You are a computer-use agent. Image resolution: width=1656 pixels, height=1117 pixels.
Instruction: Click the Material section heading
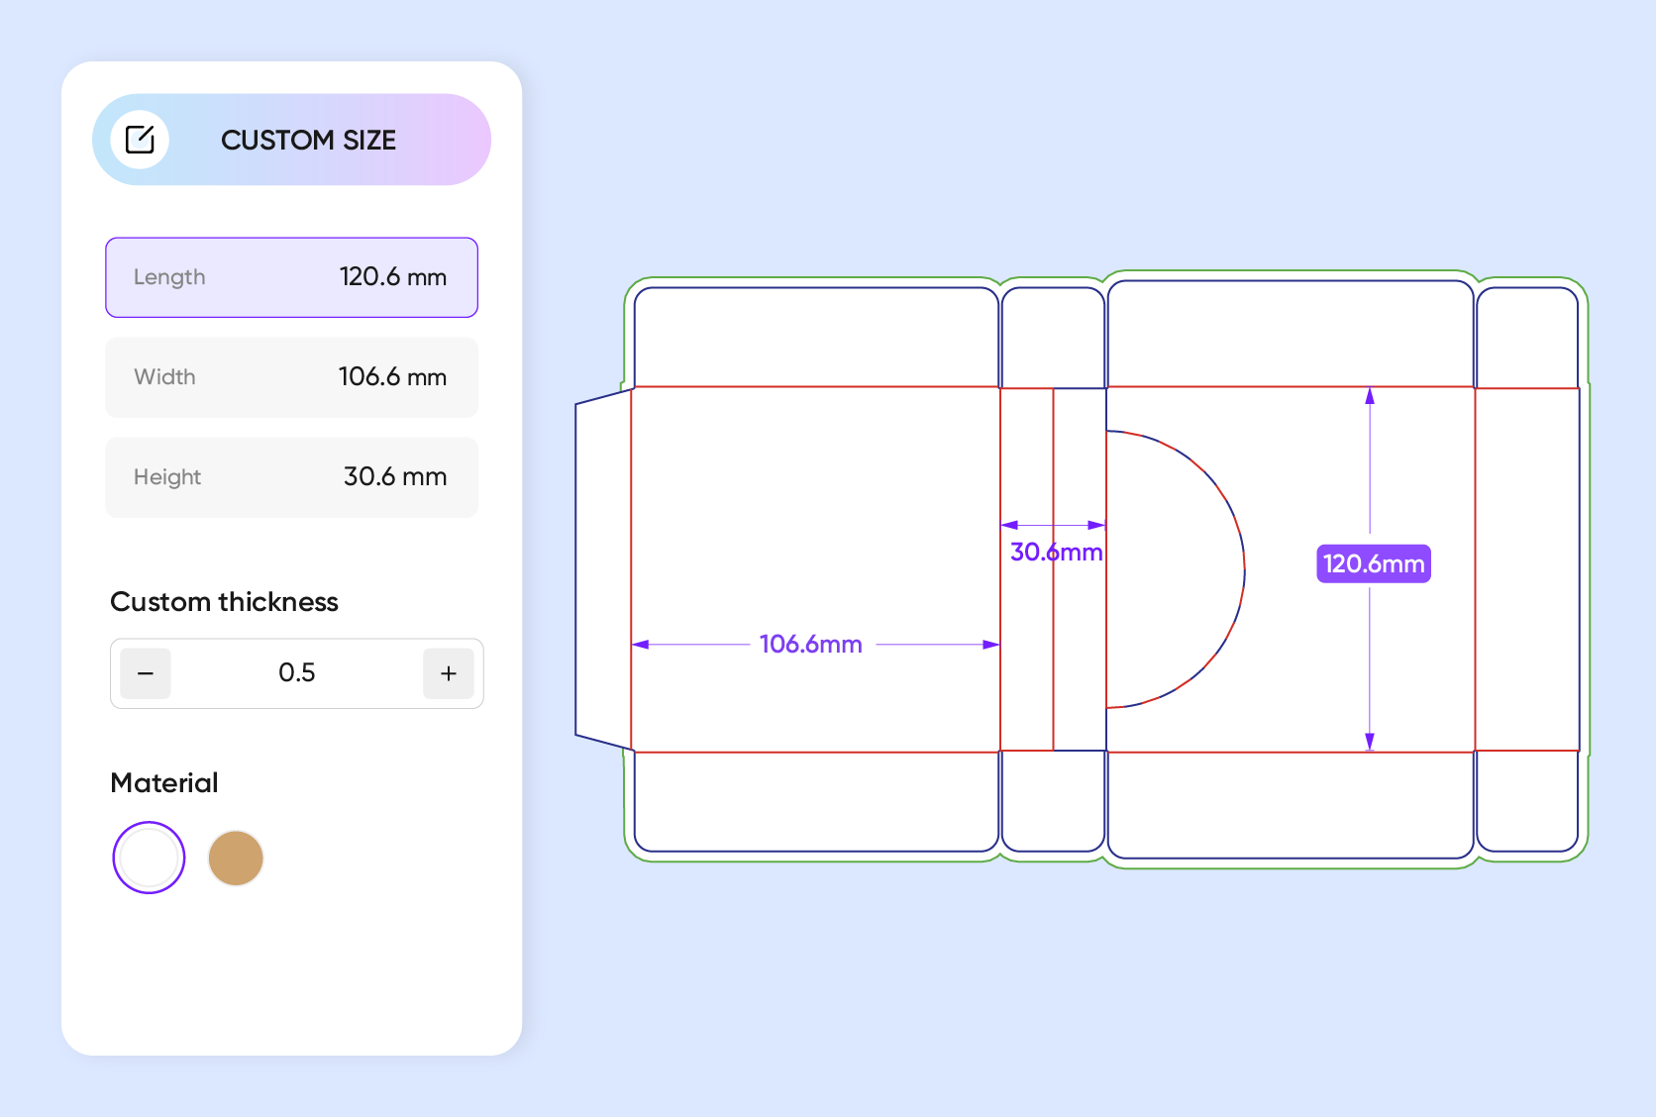coord(164,783)
